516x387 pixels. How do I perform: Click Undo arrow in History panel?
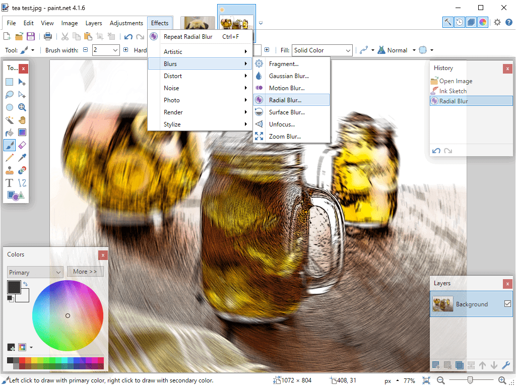[436, 151]
